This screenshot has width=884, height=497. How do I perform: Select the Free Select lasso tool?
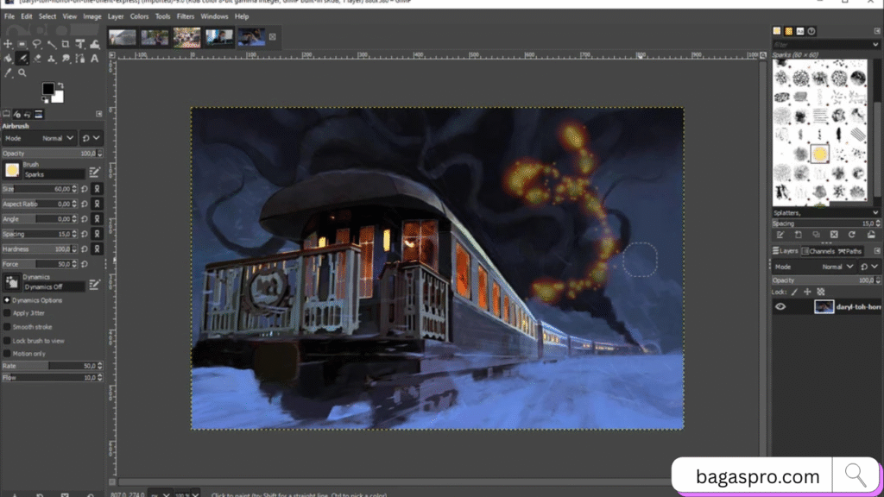point(37,44)
